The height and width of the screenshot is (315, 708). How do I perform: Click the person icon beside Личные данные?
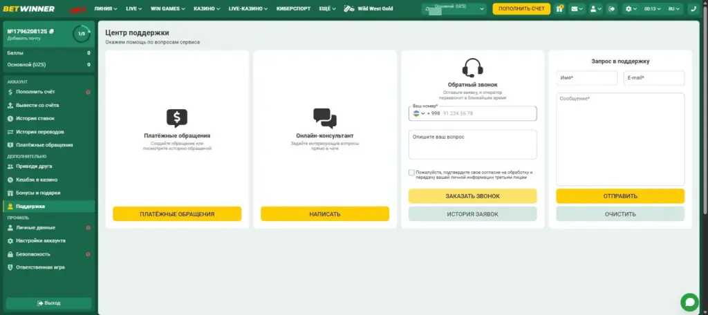(10, 227)
